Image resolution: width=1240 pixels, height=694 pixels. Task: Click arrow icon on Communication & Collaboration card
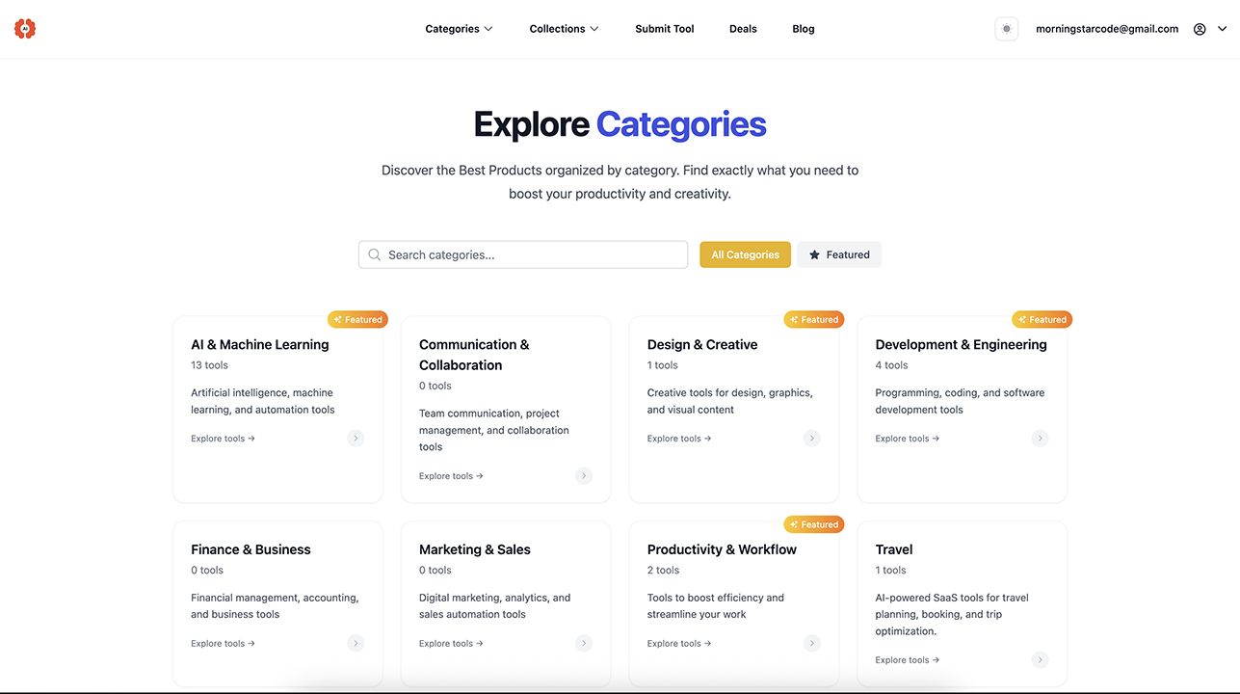584,476
